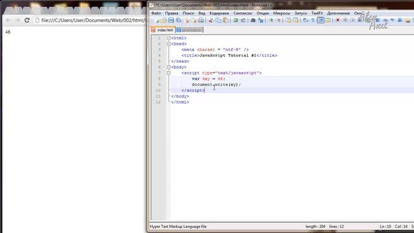Screen dimensions: 414x233
Task: Open the Поиск menu
Action: (x=188, y=13)
